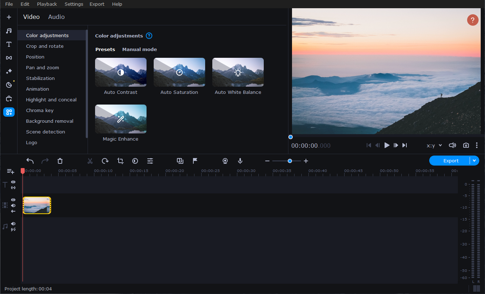Open the Titles tool in the sidebar

point(9,44)
